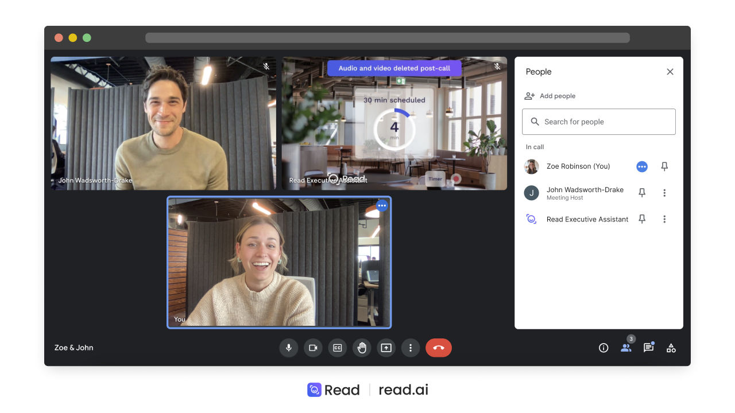
Task: Click John's J avatar in People list
Action: tap(532, 193)
